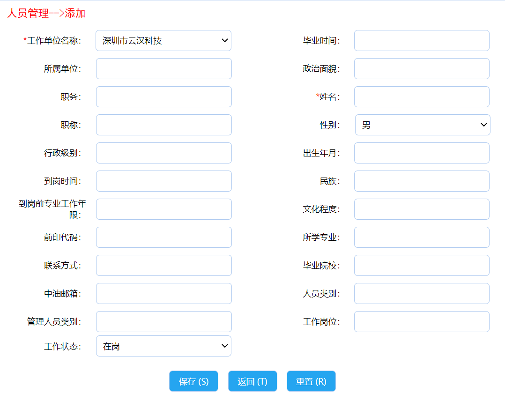The height and width of the screenshot is (401, 505).
Task: Click the 联系方式 input field
Action: (x=163, y=266)
